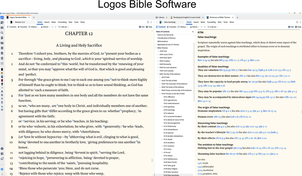Go to next article in the Bible panel
Viewport: 302px width, 176px height.
tap(56, 27)
